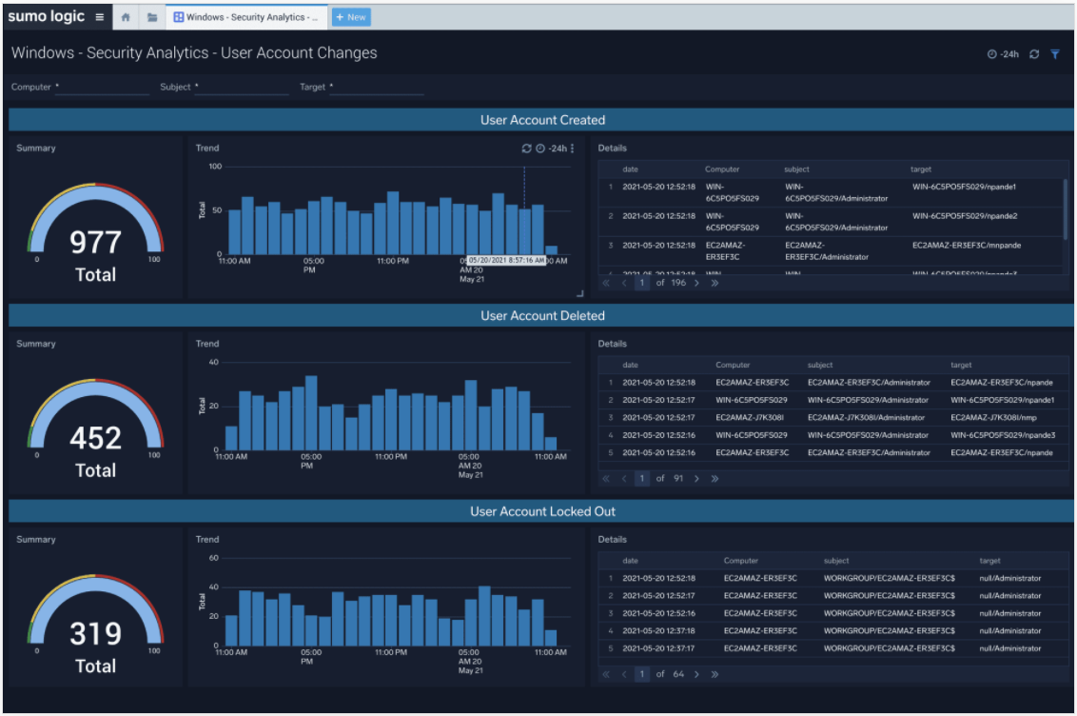Screen dimensions: 1077x716
Task: Go to next page in Created Details table
Action: click(x=696, y=283)
